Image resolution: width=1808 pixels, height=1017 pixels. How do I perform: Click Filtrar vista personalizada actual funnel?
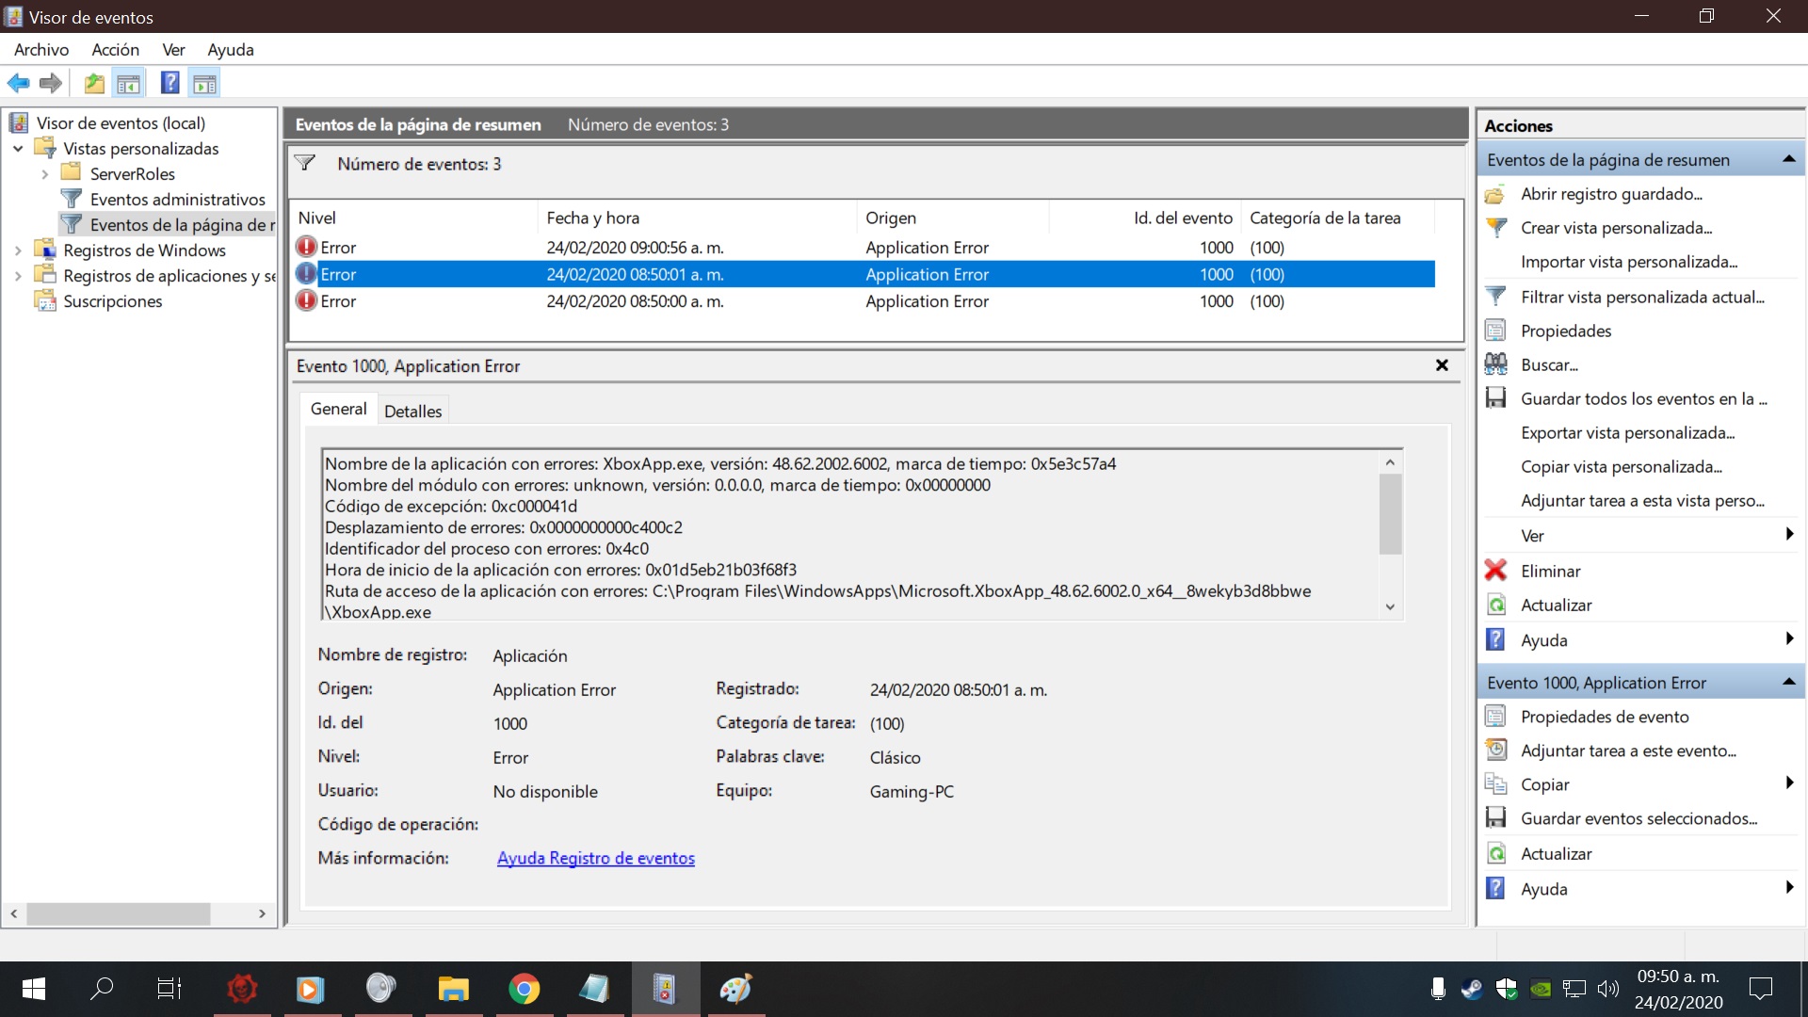tap(1495, 297)
